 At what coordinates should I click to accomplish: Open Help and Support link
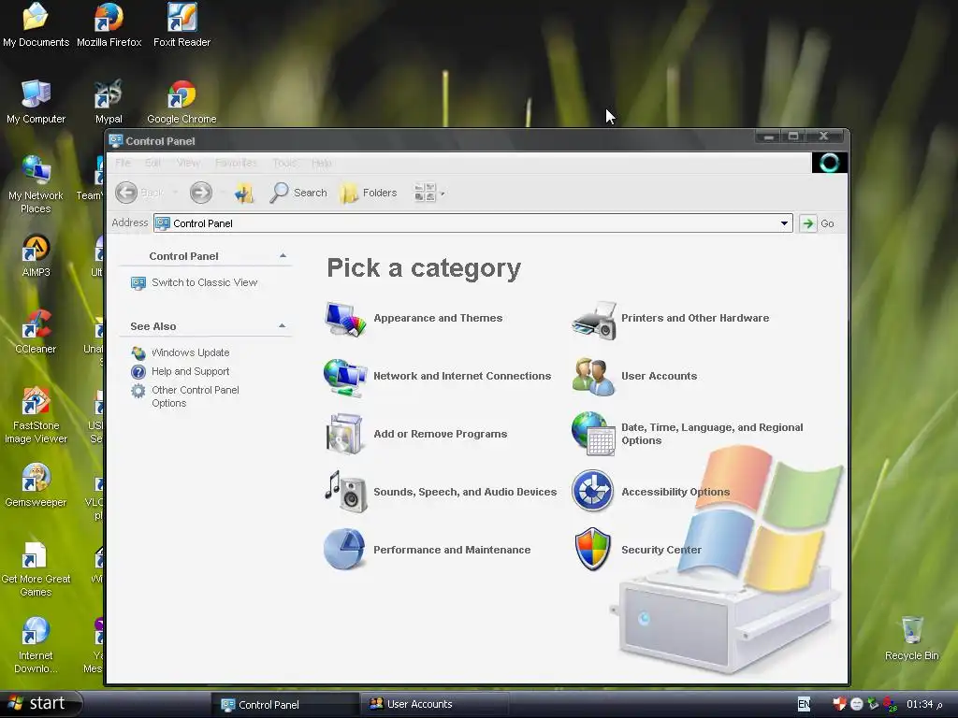[x=190, y=371]
